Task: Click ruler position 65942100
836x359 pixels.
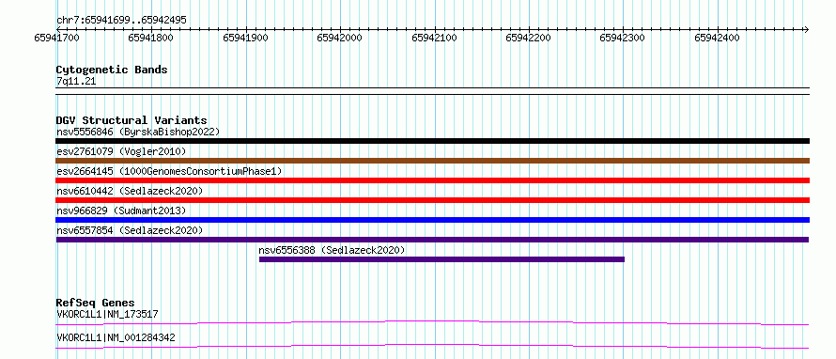Action: (x=434, y=38)
